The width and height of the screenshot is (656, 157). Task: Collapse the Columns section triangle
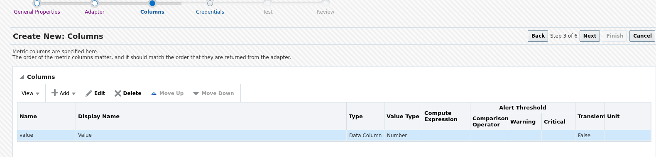click(x=22, y=77)
